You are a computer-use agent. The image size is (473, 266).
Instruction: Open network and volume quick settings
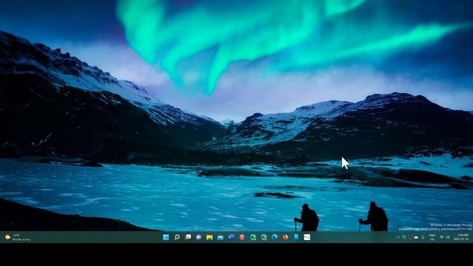pyautogui.click(x=445, y=238)
